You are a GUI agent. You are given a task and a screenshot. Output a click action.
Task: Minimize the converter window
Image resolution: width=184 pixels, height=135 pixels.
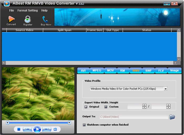[x=167, y=4]
